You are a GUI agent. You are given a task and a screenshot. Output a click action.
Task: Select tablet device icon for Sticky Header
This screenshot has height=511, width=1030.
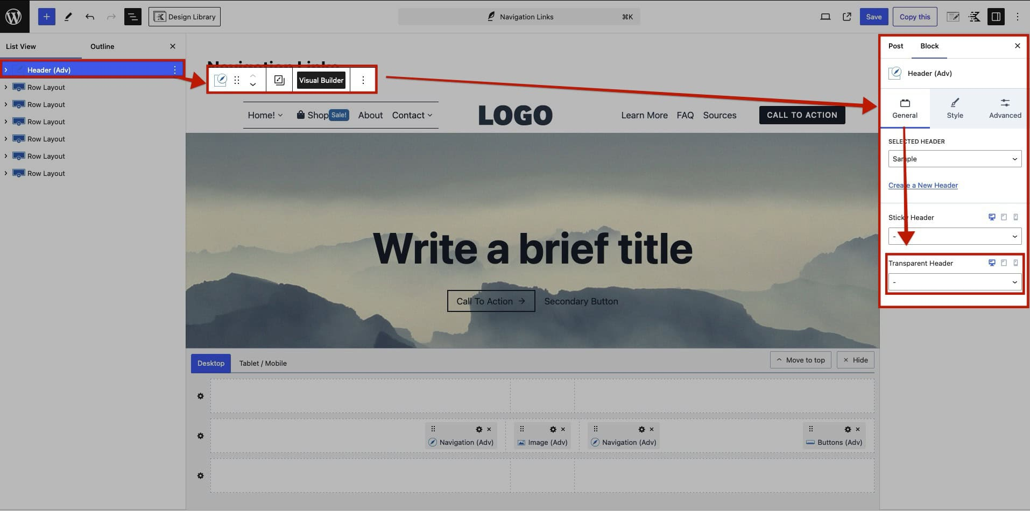(1004, 217)
